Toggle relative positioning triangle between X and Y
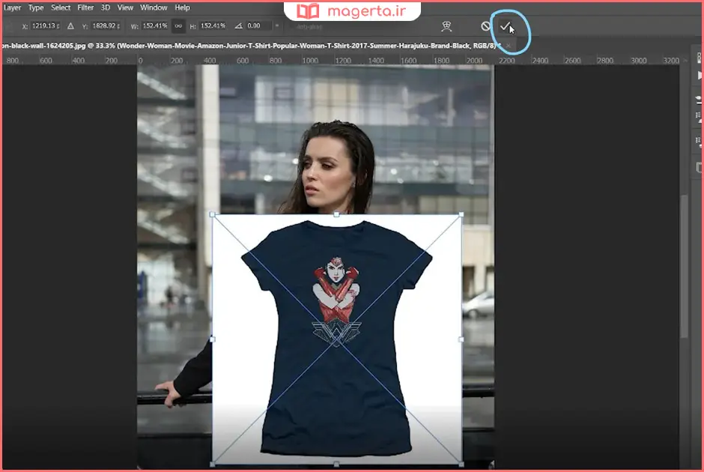Image resolution: width=704 pixels, height=472 pixels. [x=70, y=26]
